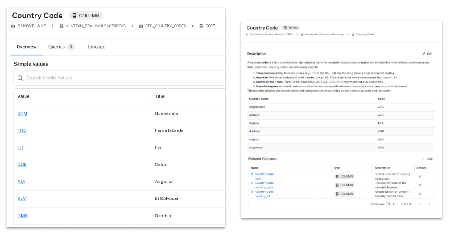Switch to the Queries tab
450x234 pixels.
(x=61, y=47)
